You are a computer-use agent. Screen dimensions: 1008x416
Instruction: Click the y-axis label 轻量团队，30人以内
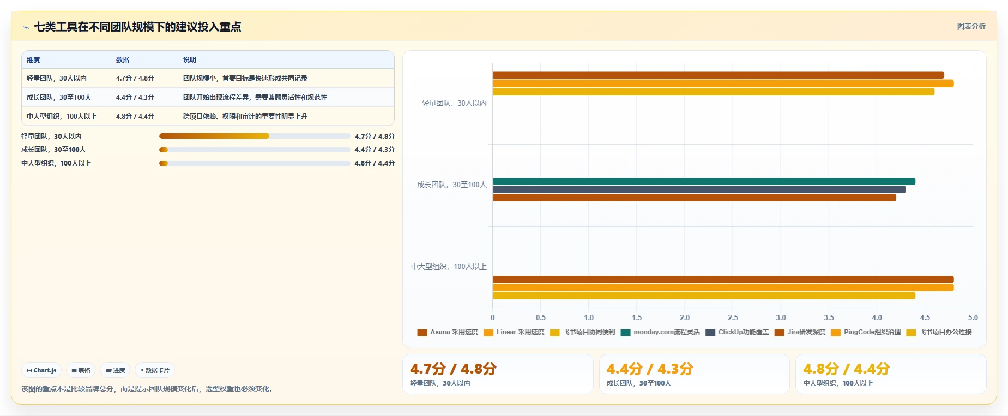(454, 103)
